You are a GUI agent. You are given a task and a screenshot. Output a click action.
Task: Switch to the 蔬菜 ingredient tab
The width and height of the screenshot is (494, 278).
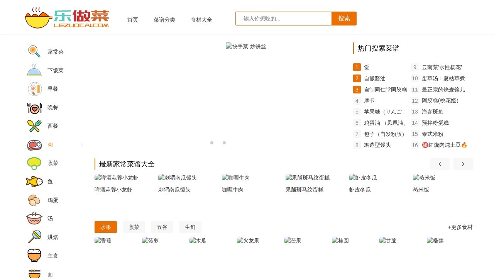[134, 227]
